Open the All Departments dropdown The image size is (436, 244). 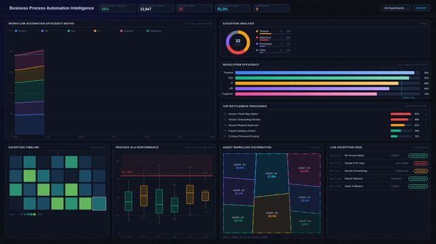[395, 8]
